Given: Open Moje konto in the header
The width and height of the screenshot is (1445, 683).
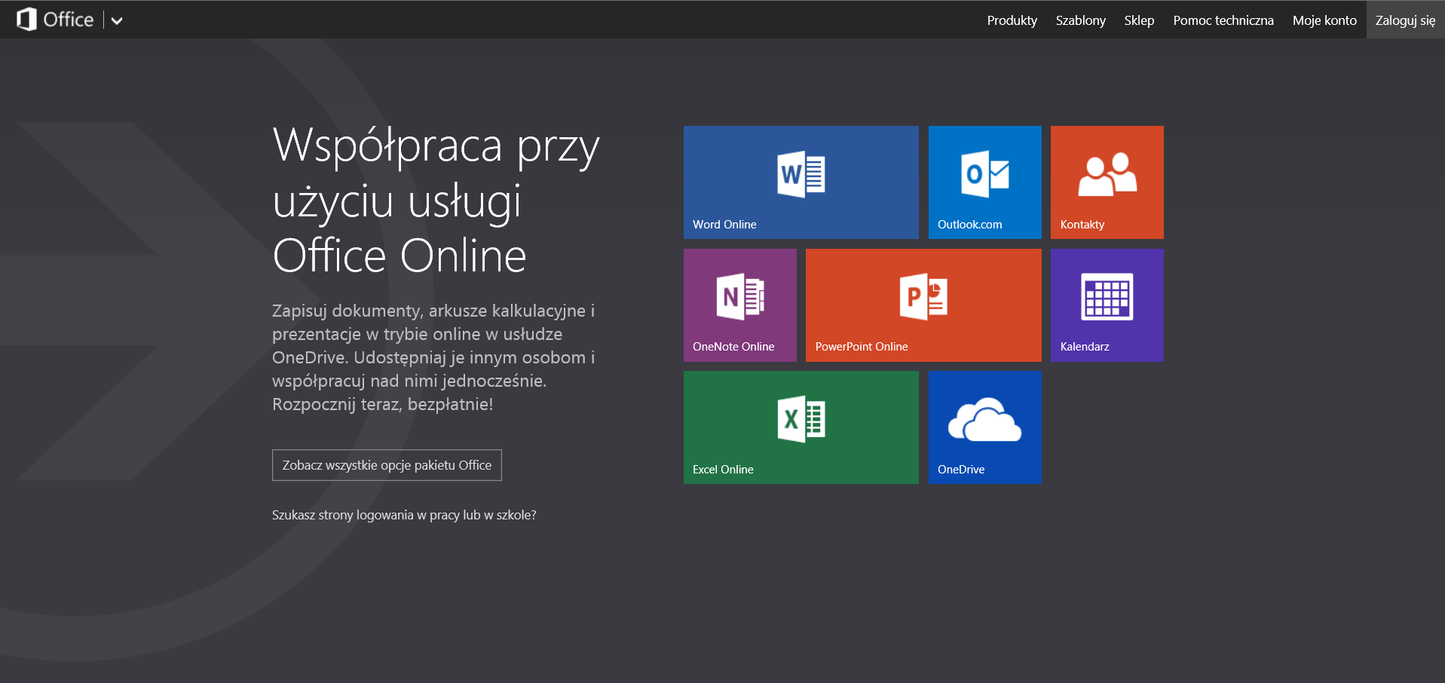Looking at the screenshot, I should (x=1324, y=20).
